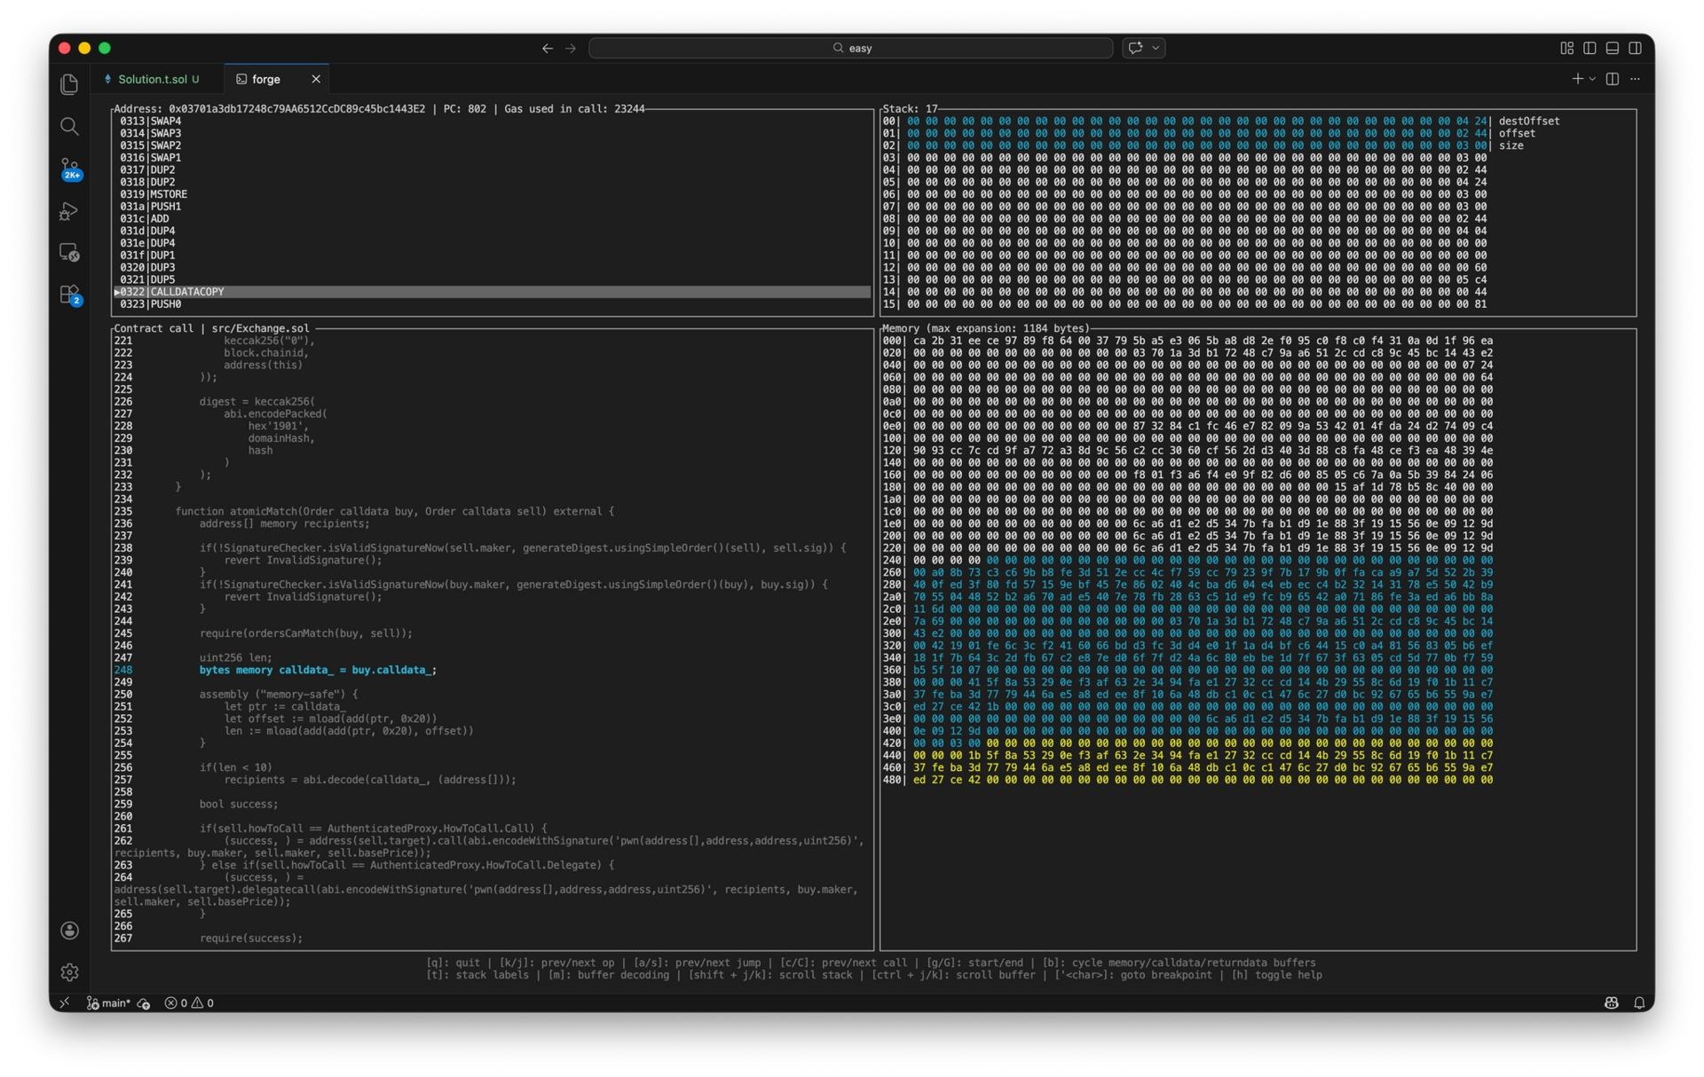Open the Remote Explorer icon
Image resolution: width=1704 pixels, height=1077 pixels.
click(x=69, y=253)
